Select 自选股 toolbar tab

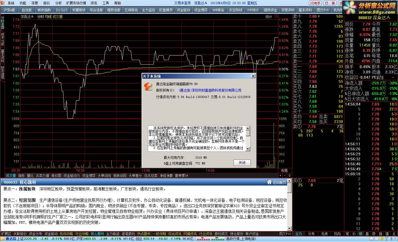(27, 10)
